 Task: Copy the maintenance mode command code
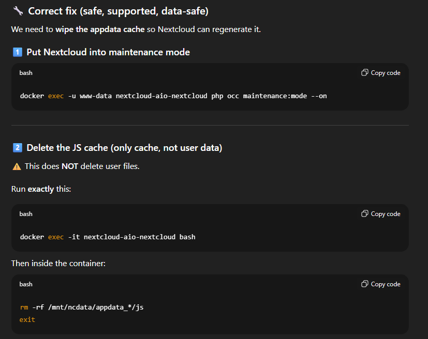pyautogui.click(x=381, y=73)
